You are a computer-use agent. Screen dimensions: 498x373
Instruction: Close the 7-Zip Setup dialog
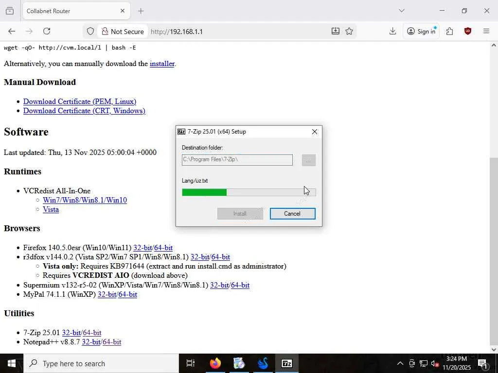pyautogui.click(x=315, y=132)
